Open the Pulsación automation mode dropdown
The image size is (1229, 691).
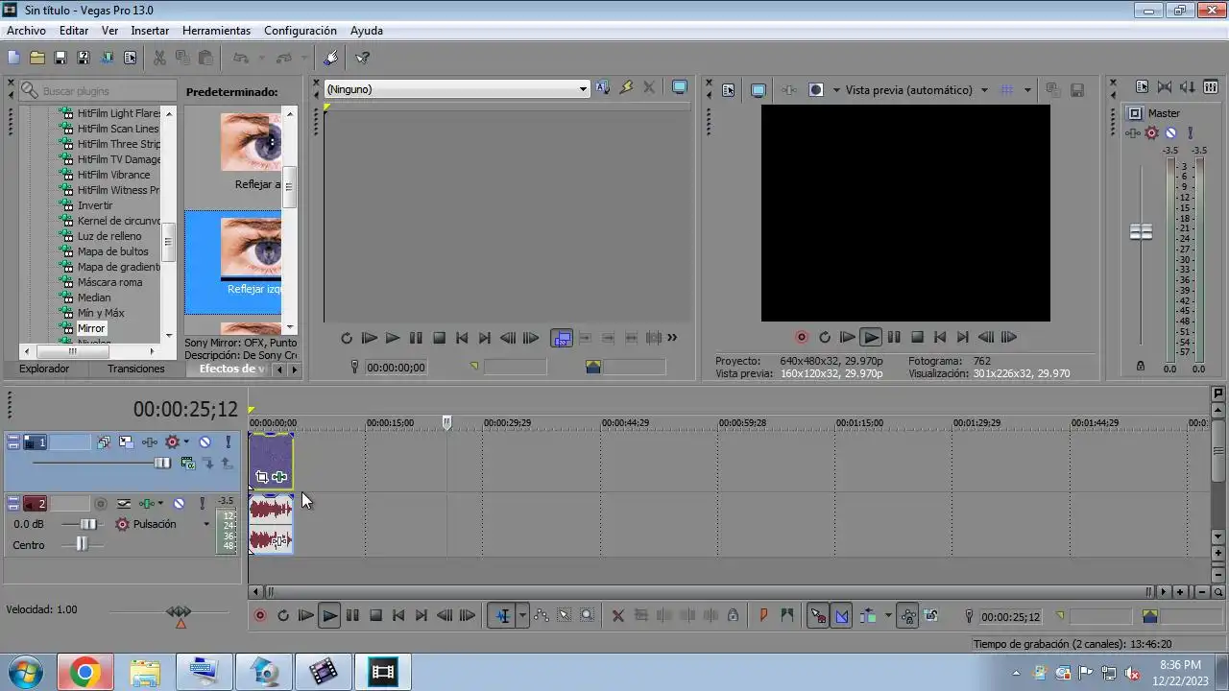205,525
